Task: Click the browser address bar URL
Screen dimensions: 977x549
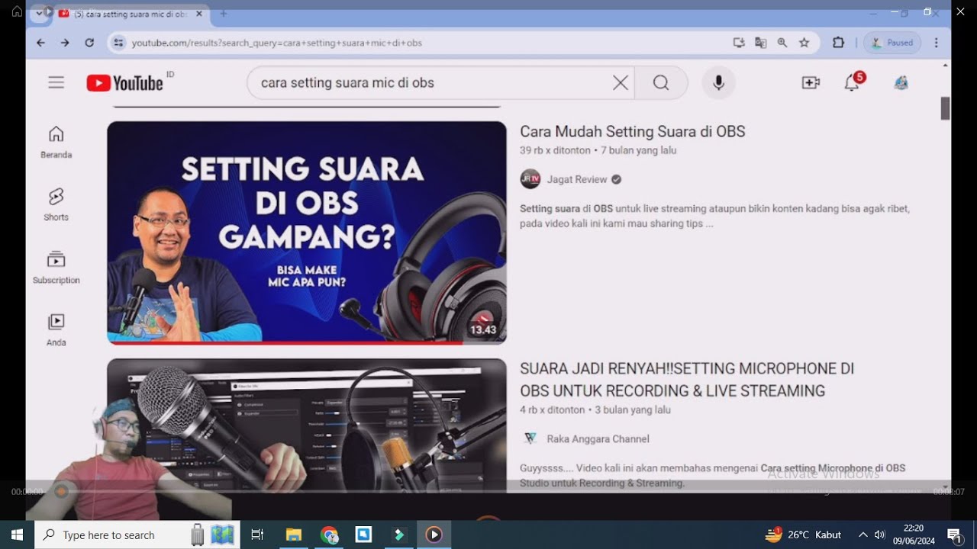Action: (x=277, y=43)
